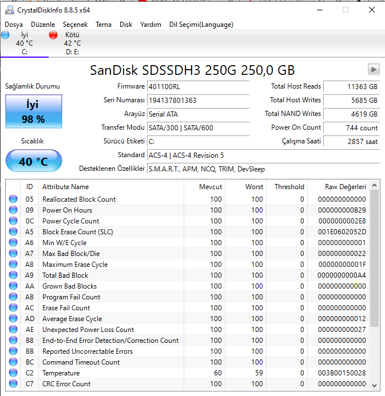Viewport: 385px width, 396px height.
Task: Select the Total Bad Block attribute name
Action: (65, 275)
